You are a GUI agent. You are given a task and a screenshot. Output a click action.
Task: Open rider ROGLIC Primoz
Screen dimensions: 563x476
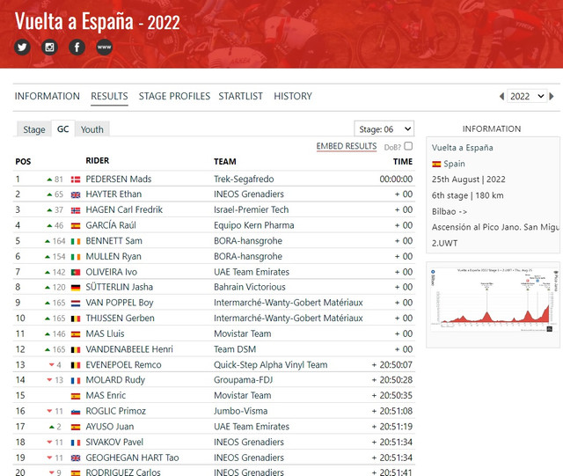coord(115,411)
